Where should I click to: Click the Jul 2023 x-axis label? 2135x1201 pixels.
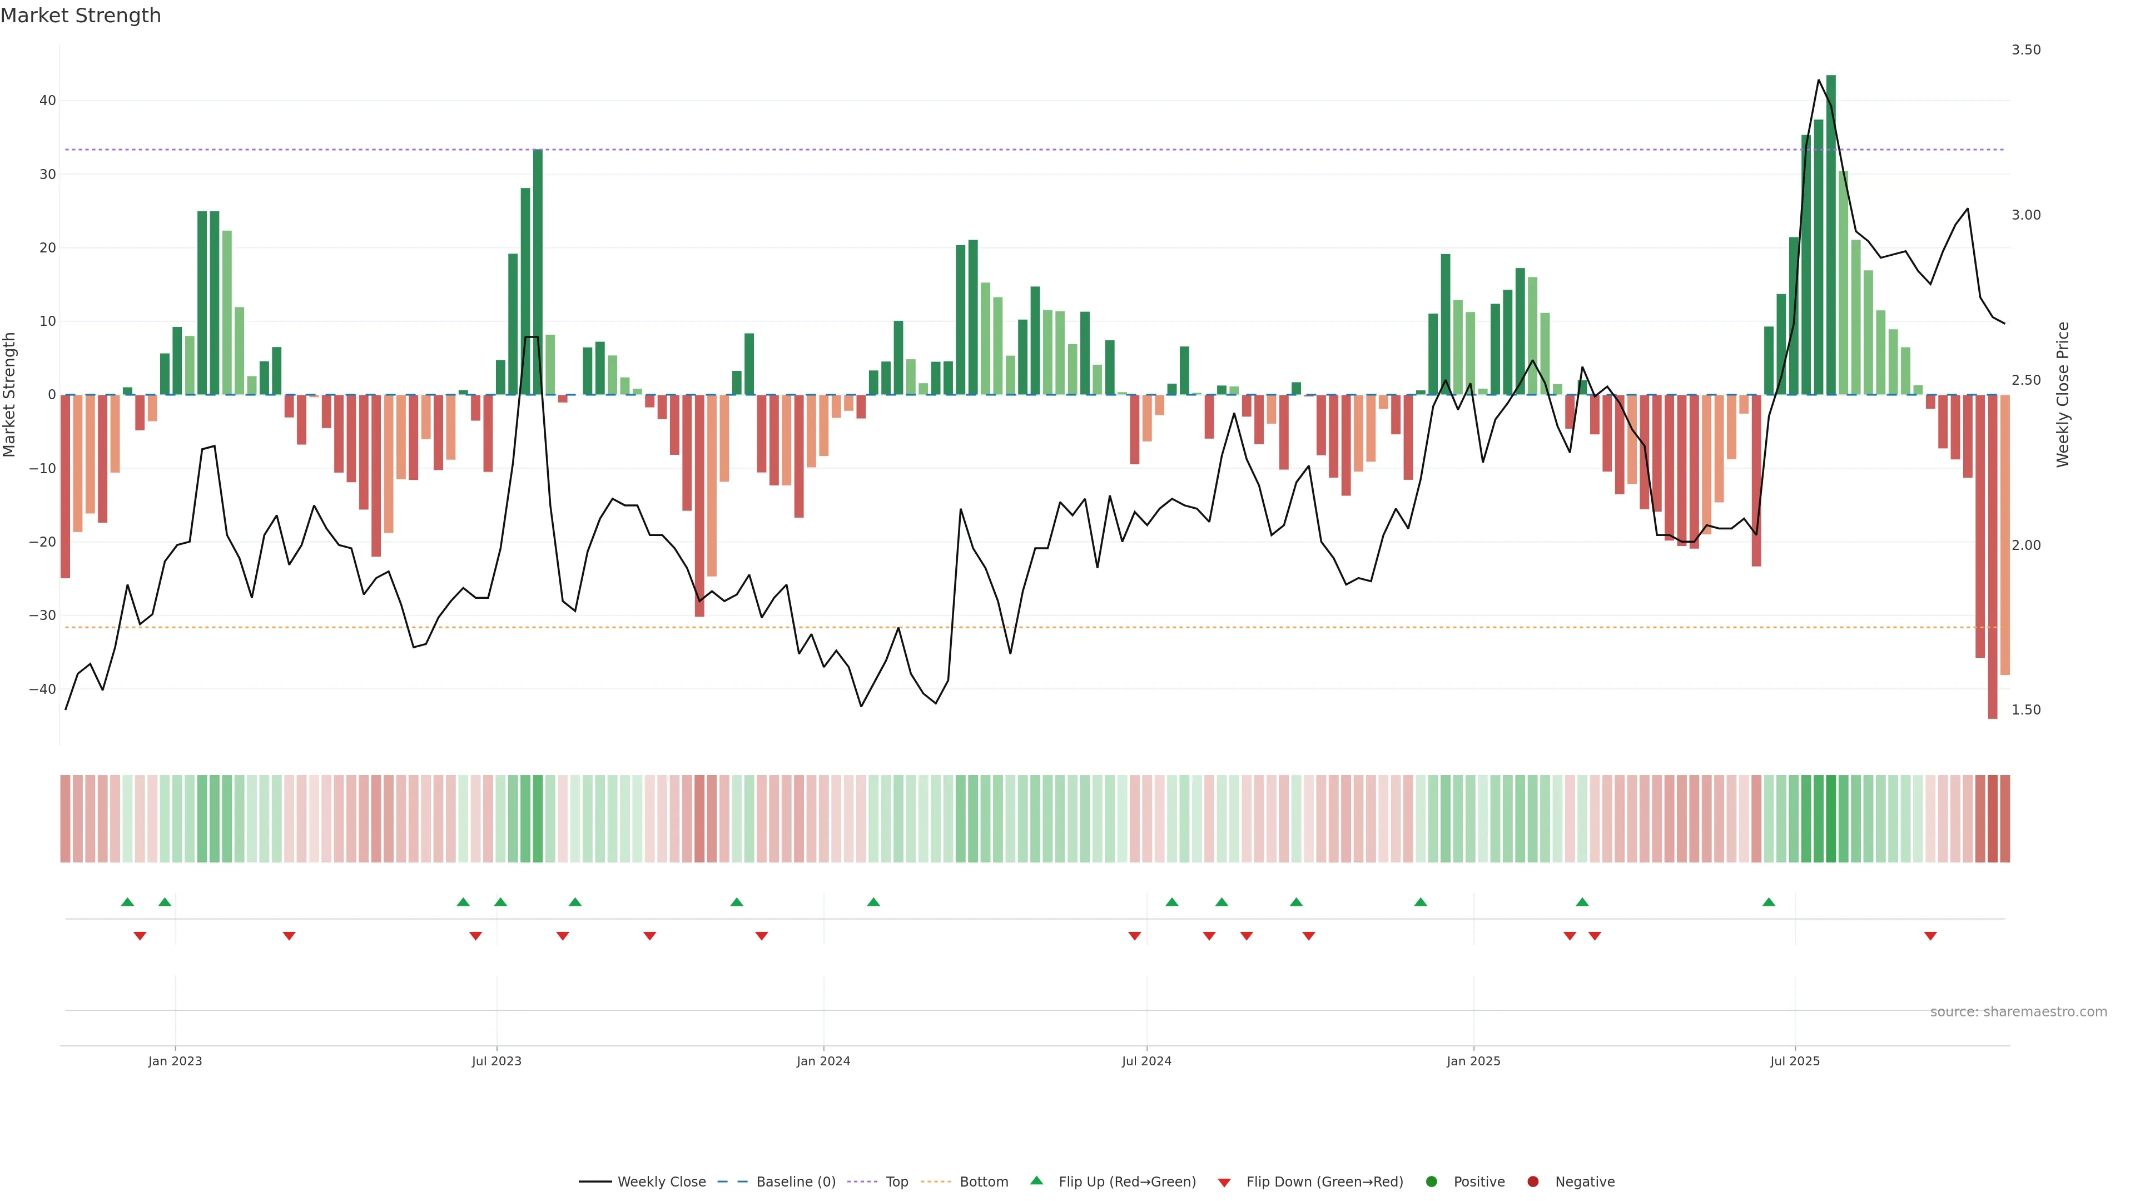(496, 1061)
